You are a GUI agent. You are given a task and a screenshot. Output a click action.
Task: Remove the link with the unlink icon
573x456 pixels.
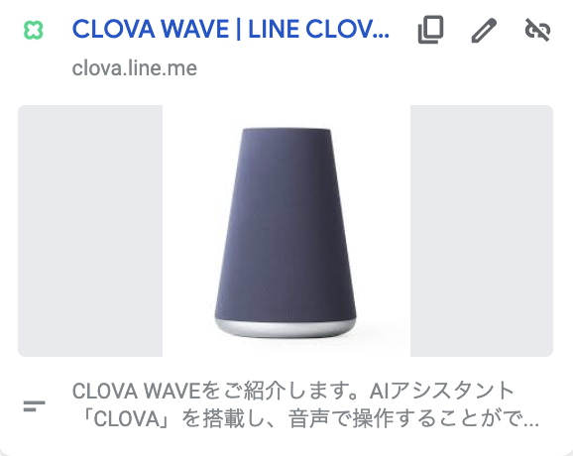coord(537,30)
